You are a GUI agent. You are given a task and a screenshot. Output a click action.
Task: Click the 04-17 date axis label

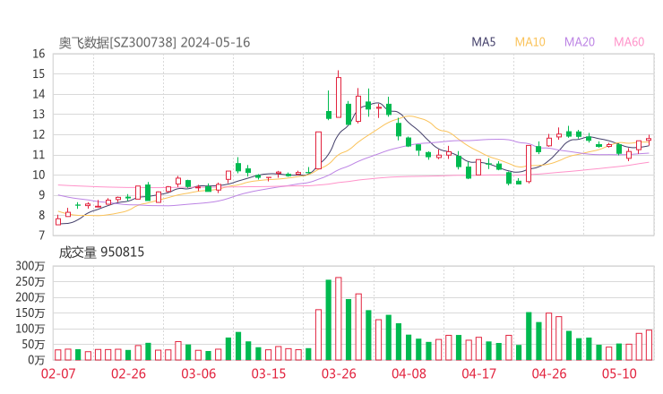tap(479, 373)
